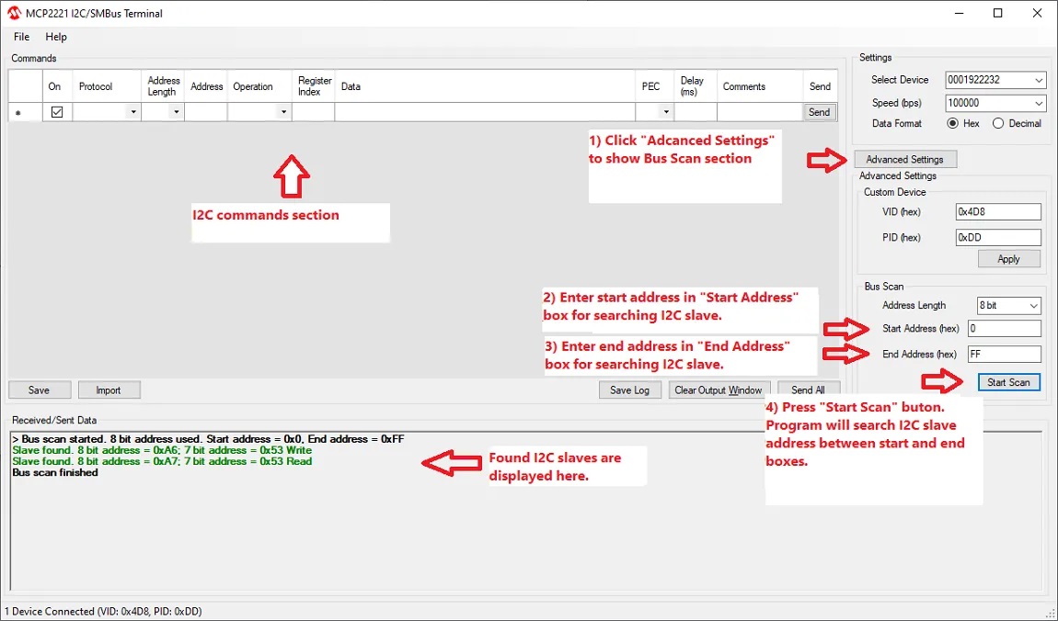Maximize the MCP2221 terminal window
The image size is (1058, 621).
click(998, 13)
